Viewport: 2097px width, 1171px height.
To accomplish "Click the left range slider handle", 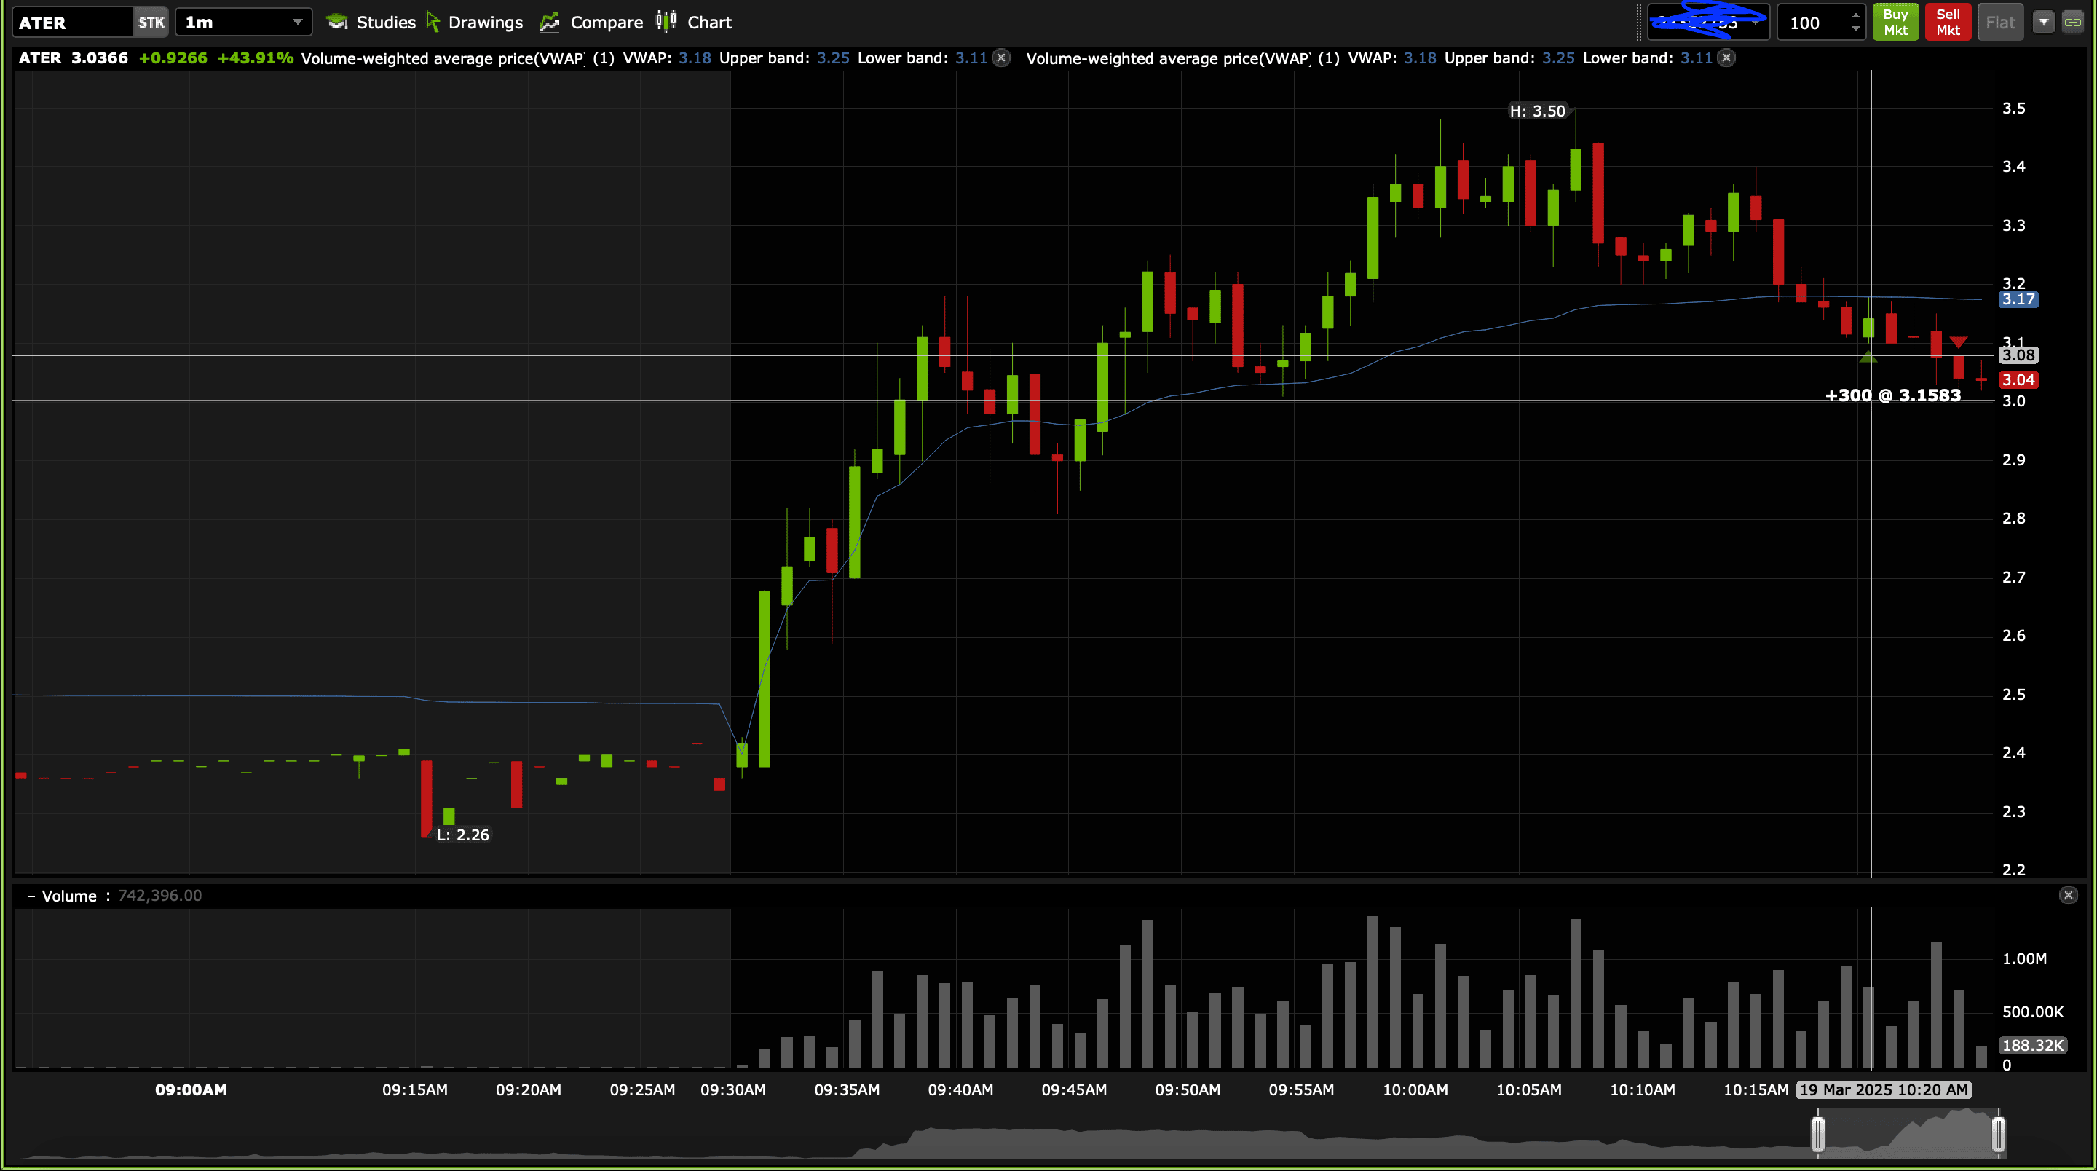I will [x=1818, y=1134].
